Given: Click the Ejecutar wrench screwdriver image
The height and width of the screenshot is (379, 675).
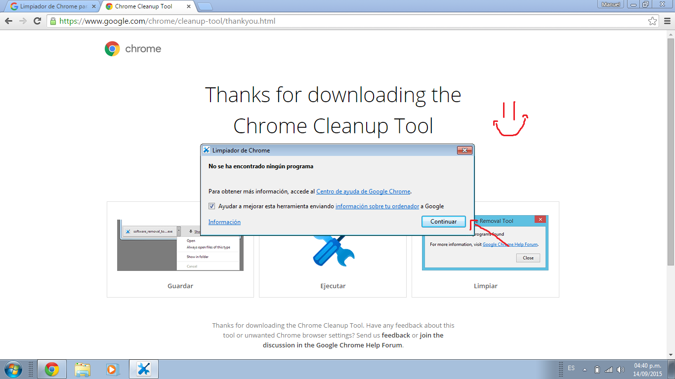Looking at the screenshot, I should tap(334, 251).
